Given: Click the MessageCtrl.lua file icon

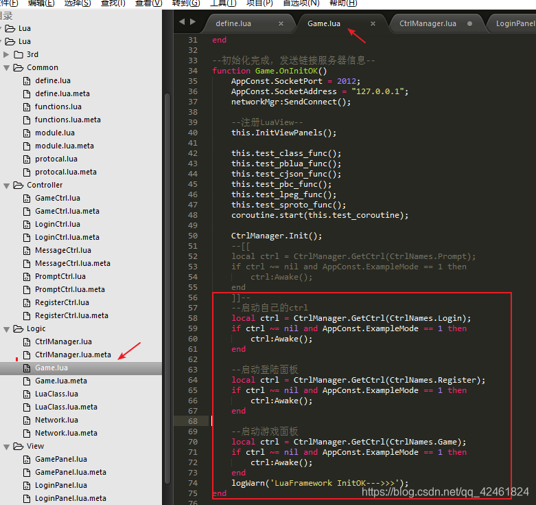Looking at the screenshot, I should (27, 251).
